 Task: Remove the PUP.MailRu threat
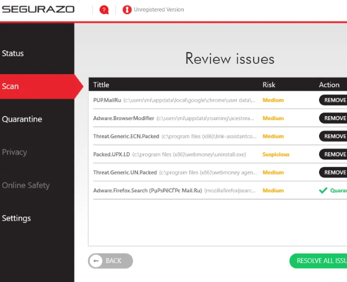click(333, 100)
